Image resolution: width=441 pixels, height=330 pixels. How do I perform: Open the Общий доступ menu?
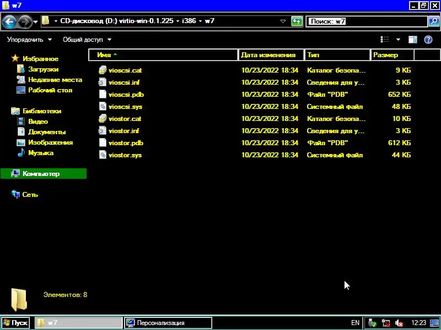(87, 40)
